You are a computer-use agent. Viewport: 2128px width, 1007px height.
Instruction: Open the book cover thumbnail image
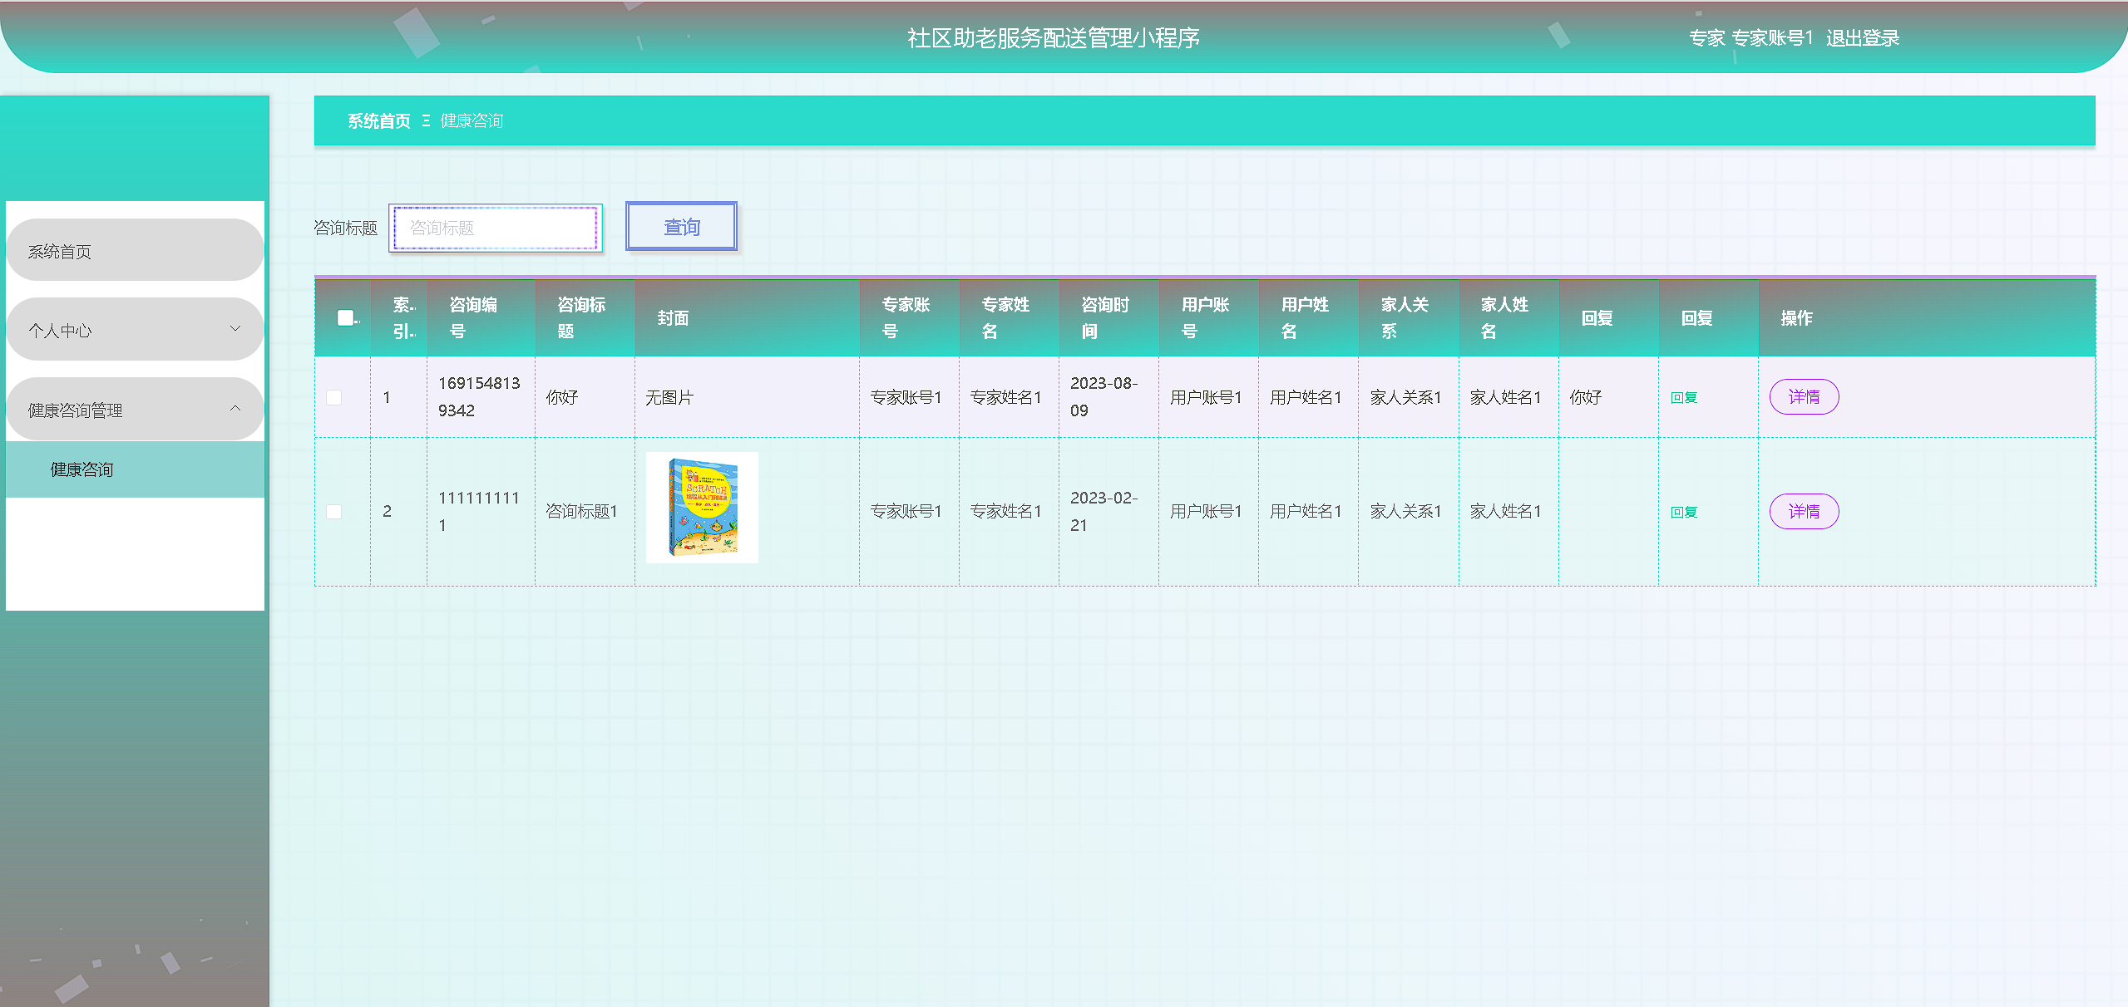[702, 508]
